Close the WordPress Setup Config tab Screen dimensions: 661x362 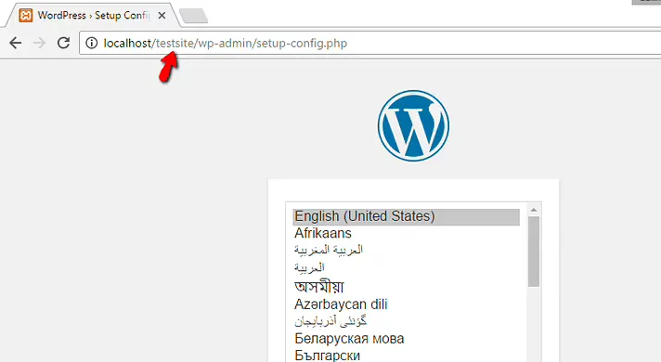click(x=162, y=16)
